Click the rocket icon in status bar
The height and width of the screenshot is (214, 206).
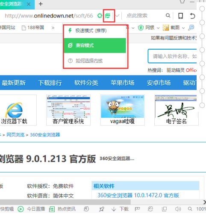102,209
